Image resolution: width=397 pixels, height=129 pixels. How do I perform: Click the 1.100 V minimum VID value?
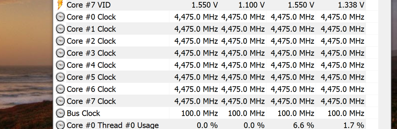[x=251, y=5]
